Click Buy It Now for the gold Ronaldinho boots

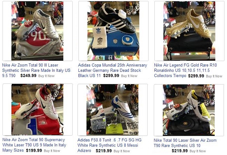pyautogui.click(x=214, y=76)
